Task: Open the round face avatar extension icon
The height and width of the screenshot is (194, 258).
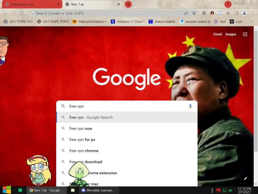Action: pyautogui.click(x=212, y=13)
